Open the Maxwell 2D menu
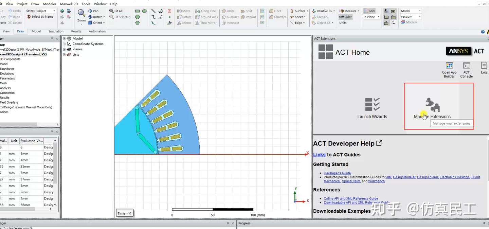 (x=69, y=4)
